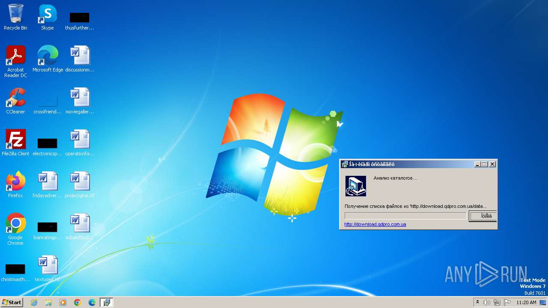
Task: Select the electronicsp desktop file
Action: pos(48,146)
